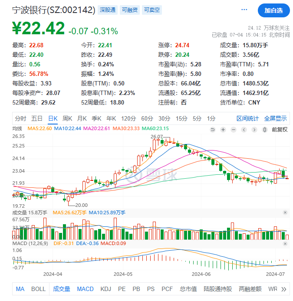
Task: Click the MA20:22.61 legend label
Action: [96, 128]
